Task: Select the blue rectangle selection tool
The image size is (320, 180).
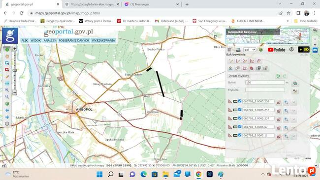Action: 7,63
